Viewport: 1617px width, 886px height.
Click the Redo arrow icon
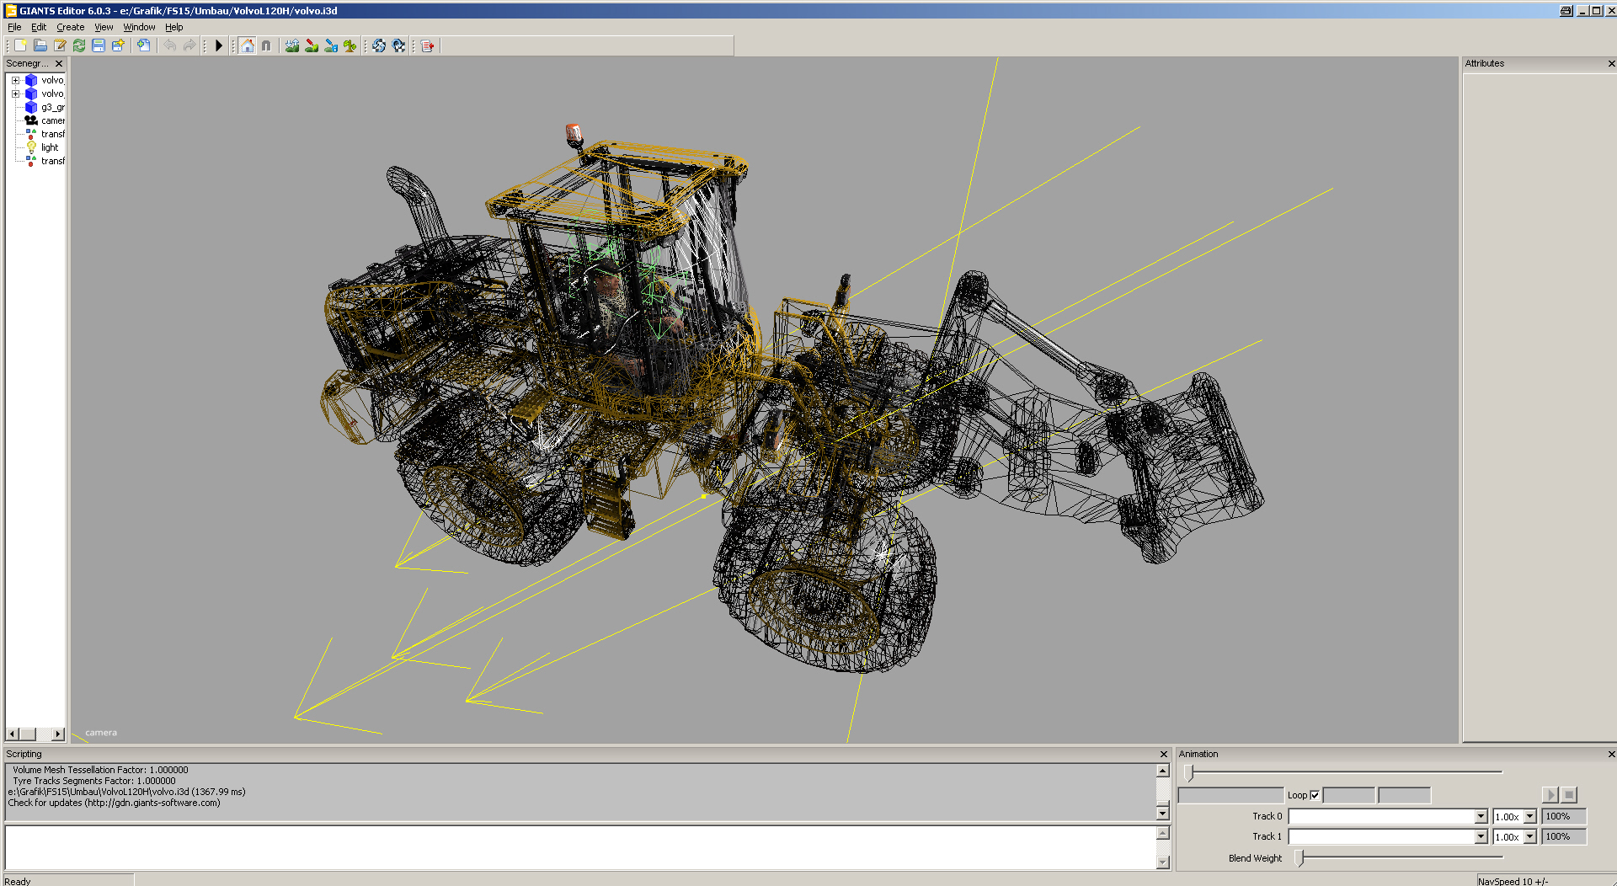click(x=189, y=45)
